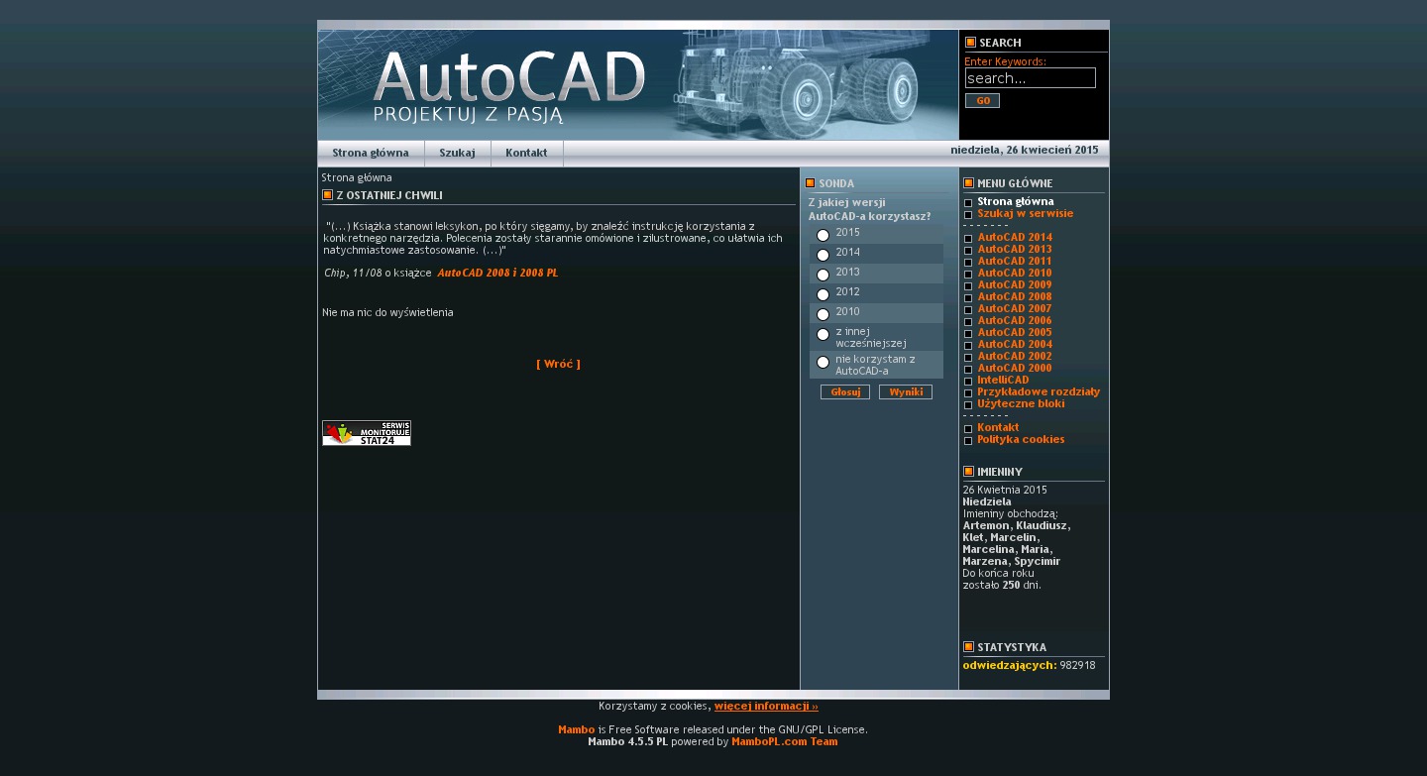Click the orange icon beside SONDA heading

point(810,183)
